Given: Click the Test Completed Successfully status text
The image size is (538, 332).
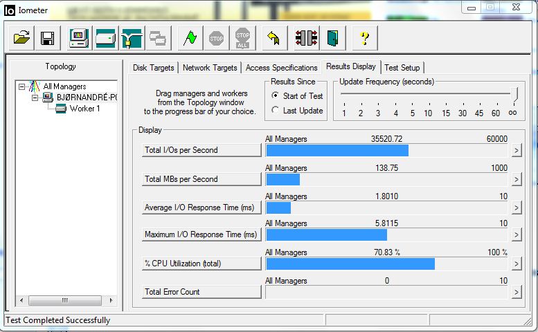Looking at the screenshot, I should [x=58, y=320].
